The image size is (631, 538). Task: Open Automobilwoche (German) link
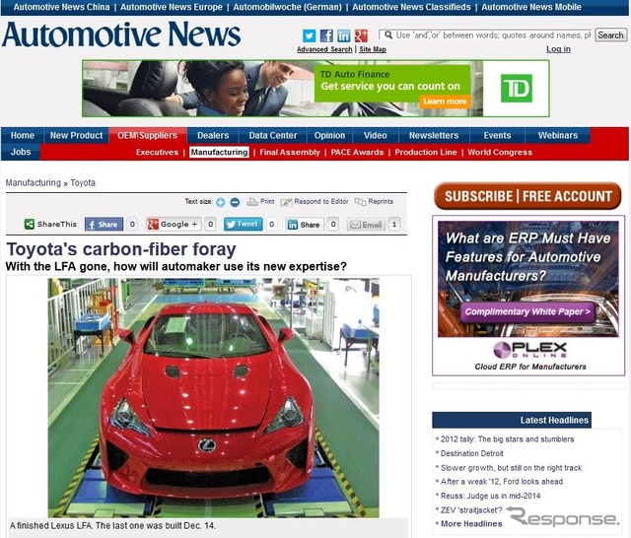pos(287,7)
